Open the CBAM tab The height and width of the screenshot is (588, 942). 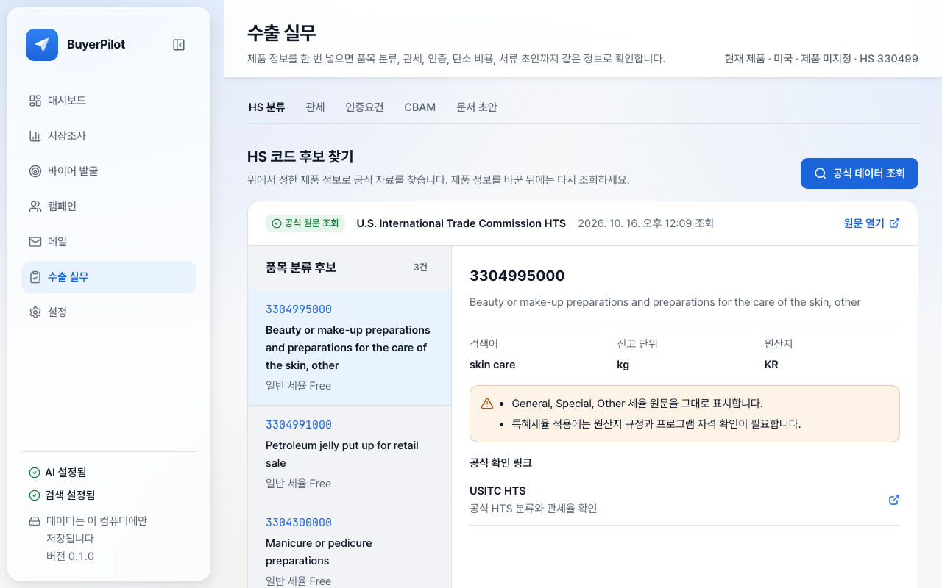(x=420, y=107)
